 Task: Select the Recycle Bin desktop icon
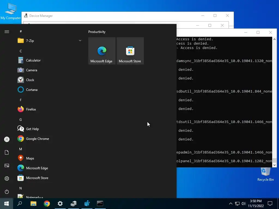(x=265, y=174)
